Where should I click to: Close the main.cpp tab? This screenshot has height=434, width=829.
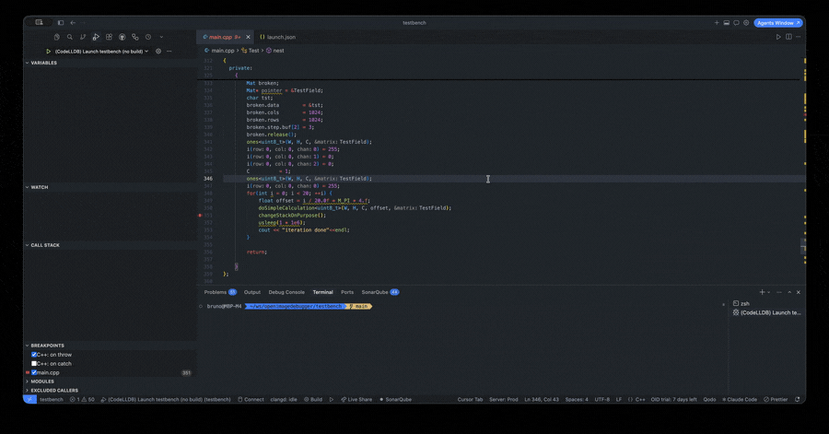[x=248, y=37]
